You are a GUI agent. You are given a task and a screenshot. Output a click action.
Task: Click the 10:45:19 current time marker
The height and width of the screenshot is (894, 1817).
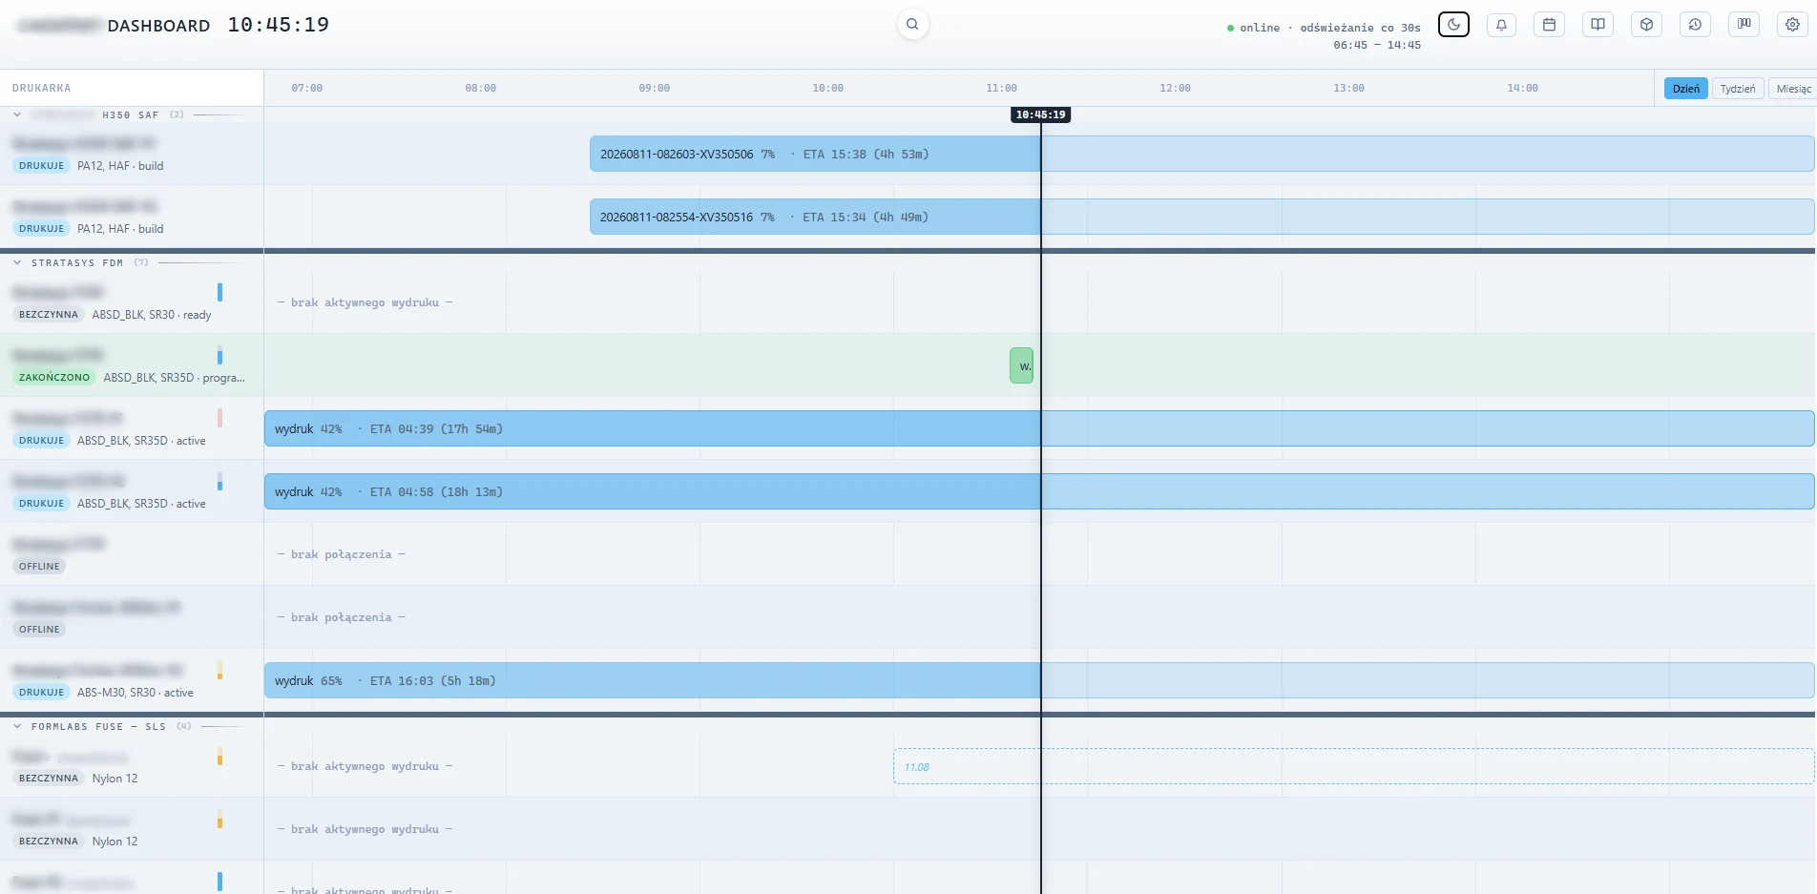click(x=1040, y=114)
